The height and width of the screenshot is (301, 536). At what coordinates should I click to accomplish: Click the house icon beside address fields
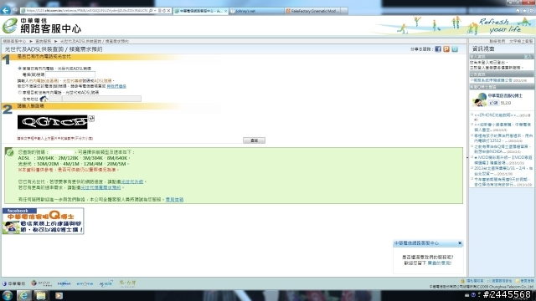pos(44,99)
